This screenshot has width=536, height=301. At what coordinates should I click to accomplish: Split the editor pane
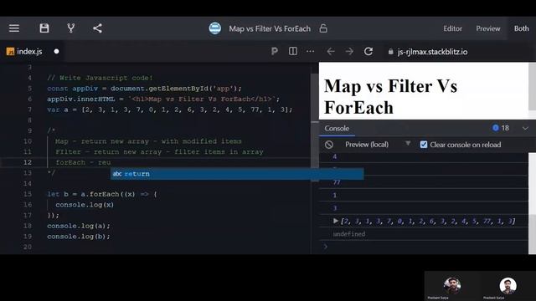(293, 51)
